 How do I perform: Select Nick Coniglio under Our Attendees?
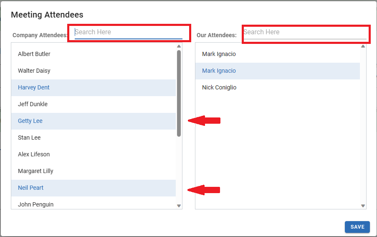coord(219,87)
